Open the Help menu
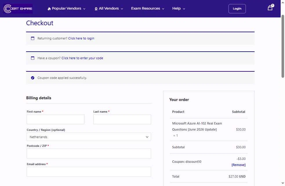The width and height of the screenshot is (285, 186). [179, 8]
